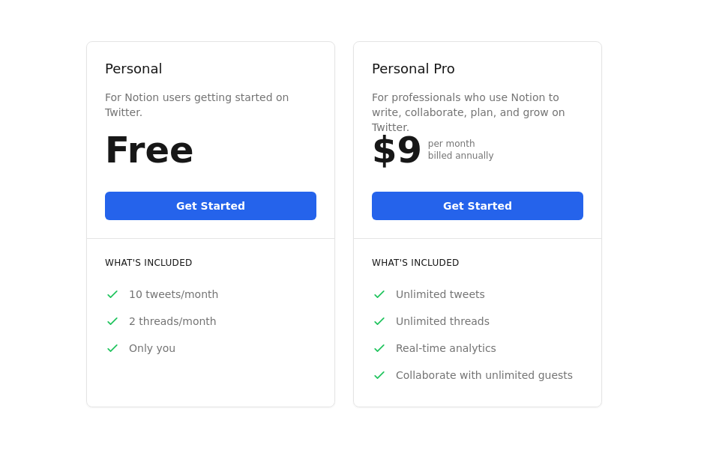Screen dimensions: 704x450
Task: Click What's Included heading in Pro card
Action: pyautogui.click(x=415, y=263)
